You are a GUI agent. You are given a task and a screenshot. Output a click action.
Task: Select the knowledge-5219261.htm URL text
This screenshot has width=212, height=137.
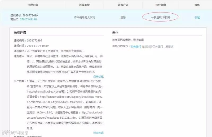pos(65,115)
